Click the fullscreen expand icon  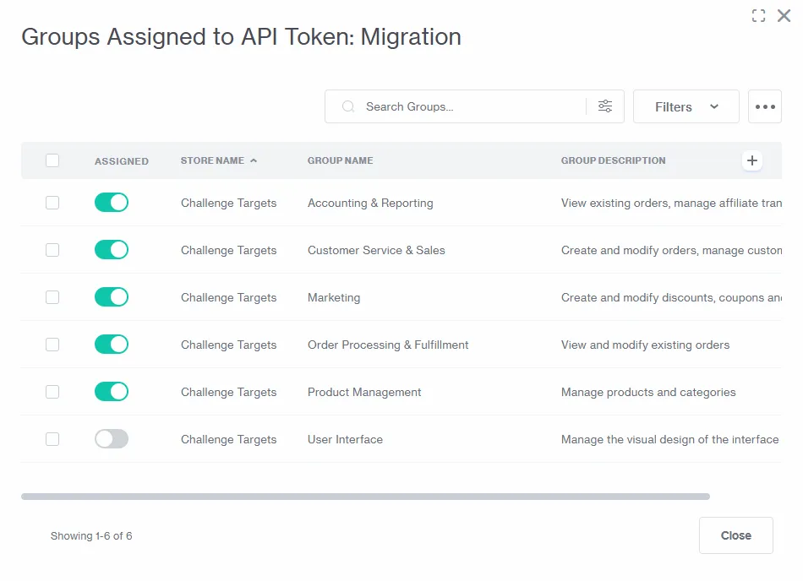tap(758, 16)
